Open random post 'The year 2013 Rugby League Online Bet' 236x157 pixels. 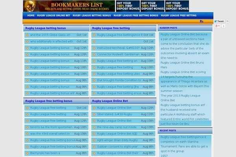[x=180, y=98]
